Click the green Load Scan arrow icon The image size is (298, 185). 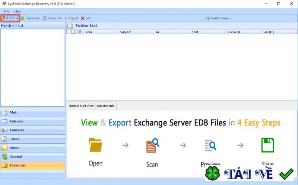(x=22, y=18)
